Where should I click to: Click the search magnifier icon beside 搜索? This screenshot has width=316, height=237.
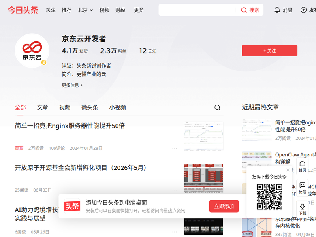(x=244, y=10)
